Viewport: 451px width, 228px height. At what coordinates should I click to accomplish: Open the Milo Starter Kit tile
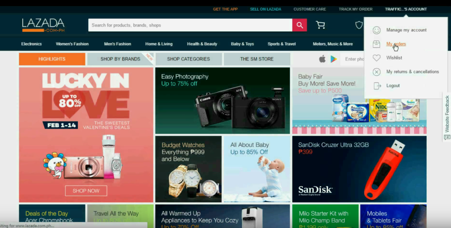(x=326, y=216)
